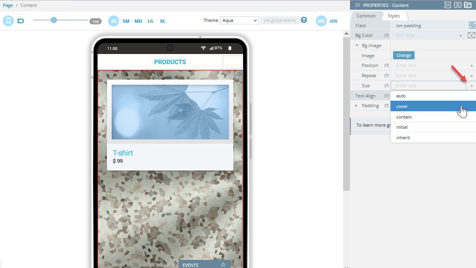Open the Bg Color dropdown arrow
Screen dimensions: 476x268
click(x=461, y=36)
